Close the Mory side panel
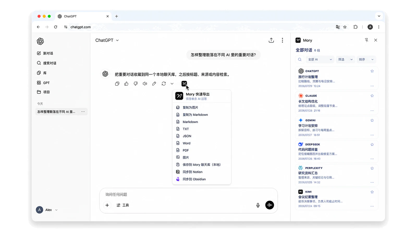417x235 pixels. pos(376,40)
